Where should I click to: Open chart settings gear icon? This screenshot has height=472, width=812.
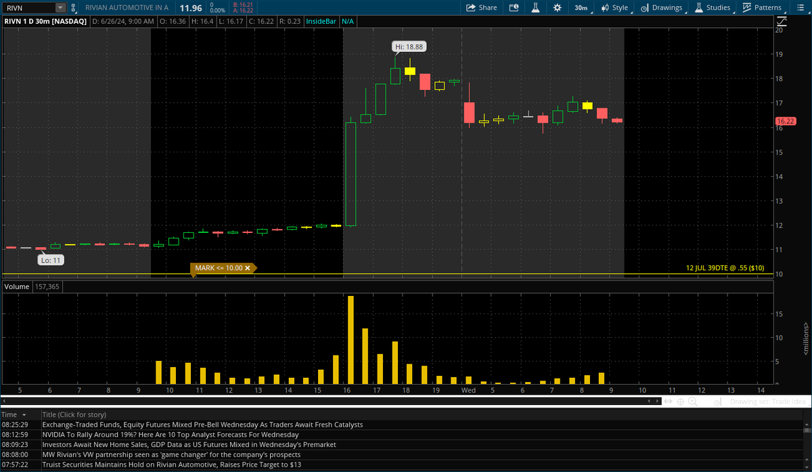click(x=557, y=7)
